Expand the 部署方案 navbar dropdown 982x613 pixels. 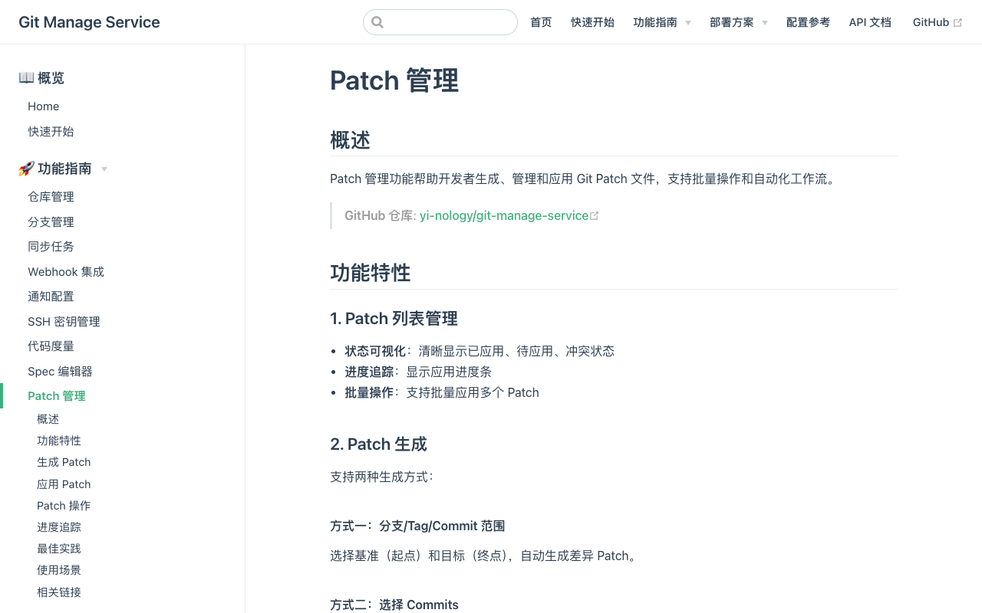pos(737,22)
